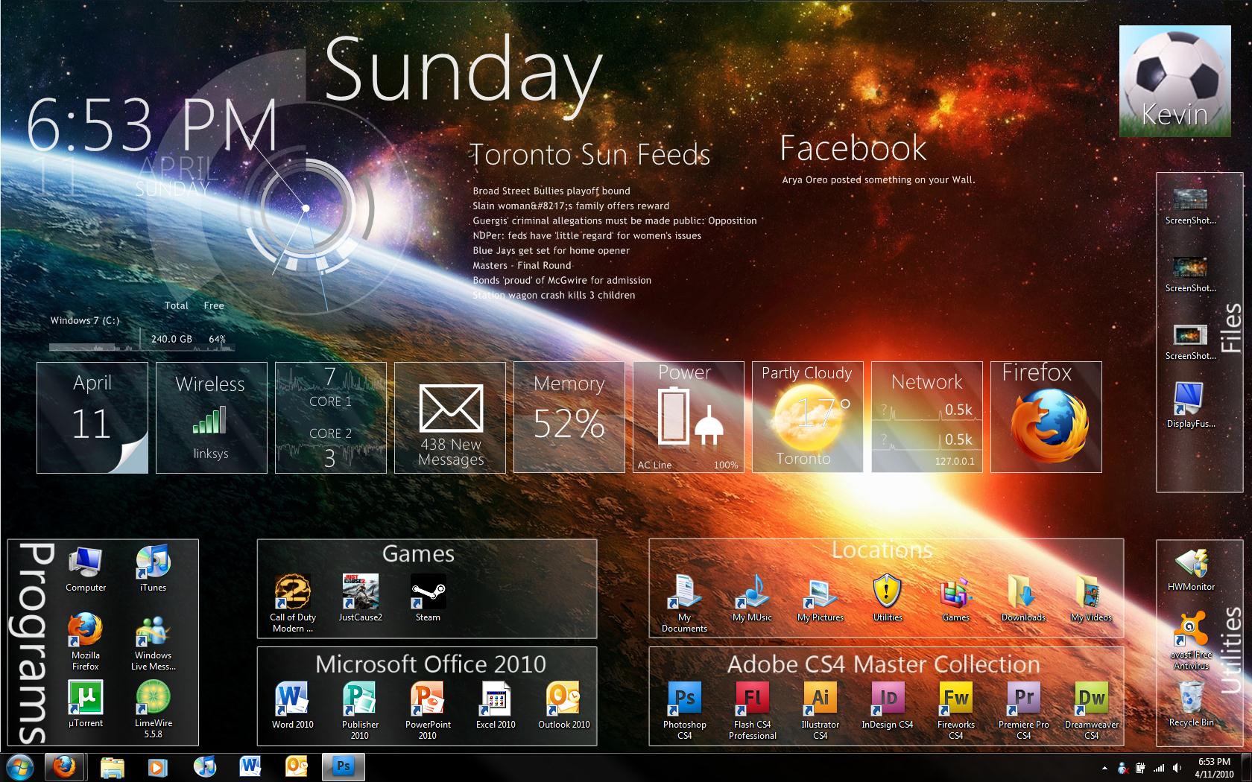Launch JustCause2 game icon

point(360,598)
